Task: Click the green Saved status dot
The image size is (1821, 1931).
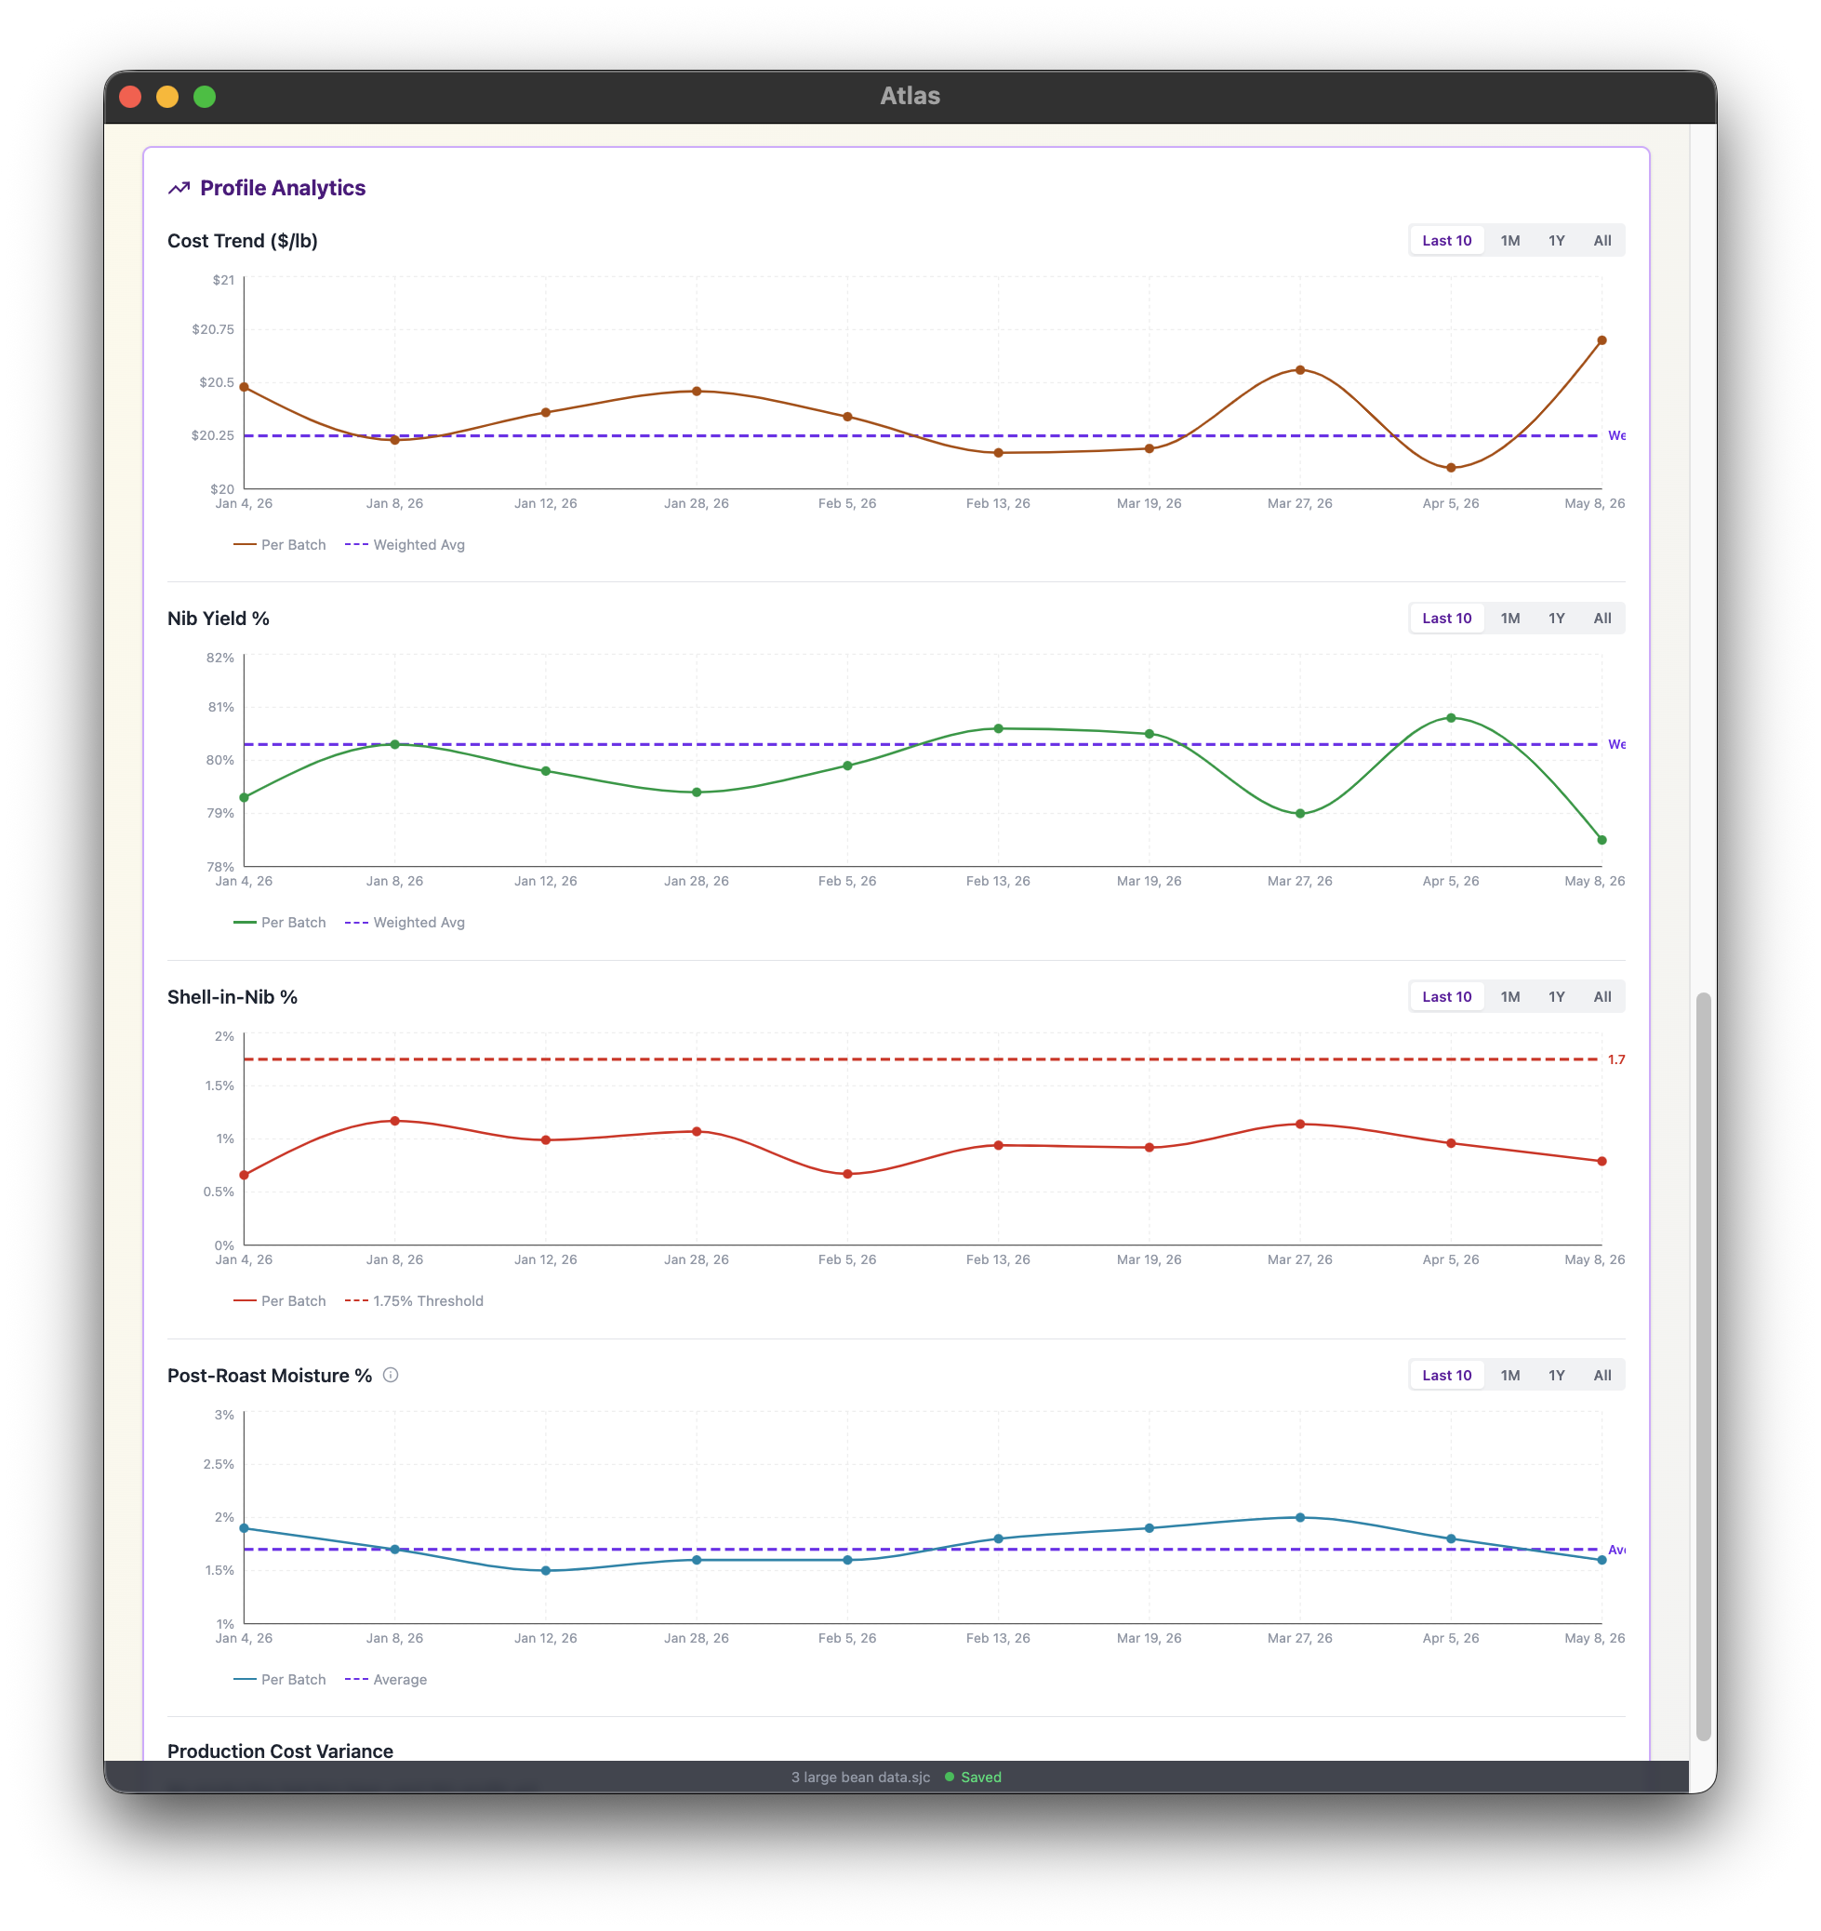Action: tap(949, 1777)
